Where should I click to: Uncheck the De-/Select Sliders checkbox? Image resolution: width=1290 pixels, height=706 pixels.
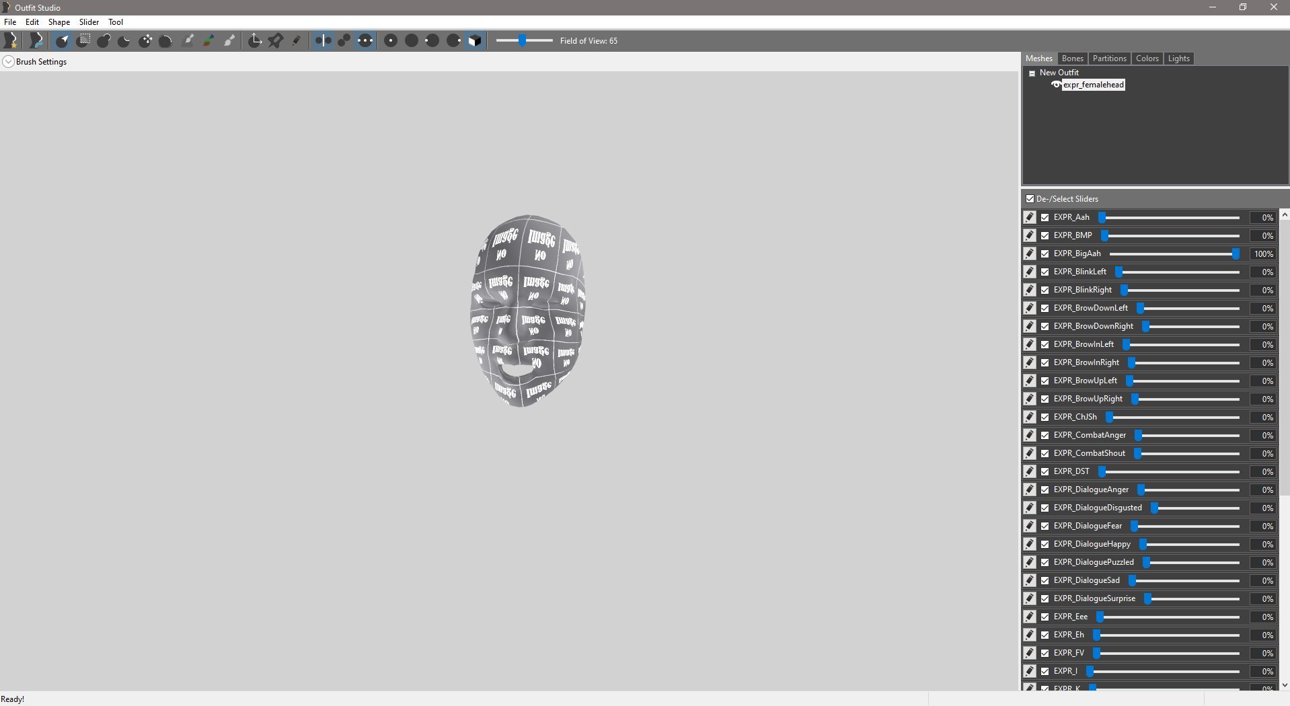1030,199
